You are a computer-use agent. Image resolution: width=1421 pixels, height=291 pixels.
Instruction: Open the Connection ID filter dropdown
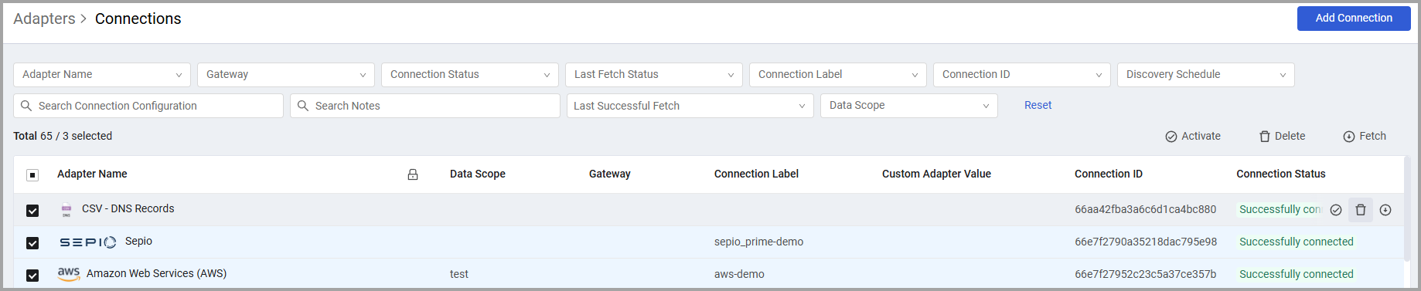tap(1022, 75)
